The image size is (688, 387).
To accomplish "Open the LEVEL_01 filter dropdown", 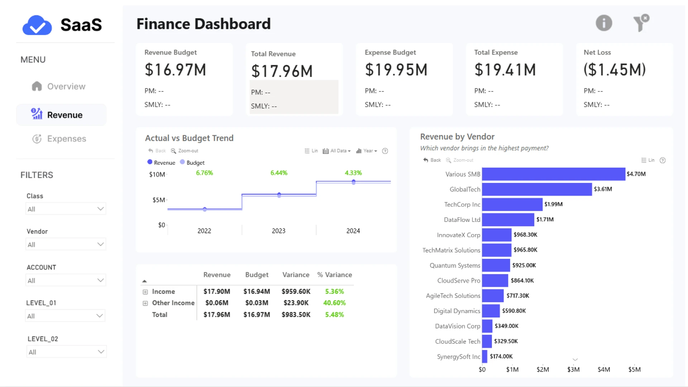I will 65,316.
